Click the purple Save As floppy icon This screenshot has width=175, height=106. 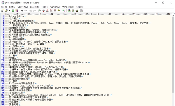pyautogui.click(x=17, y=11)
